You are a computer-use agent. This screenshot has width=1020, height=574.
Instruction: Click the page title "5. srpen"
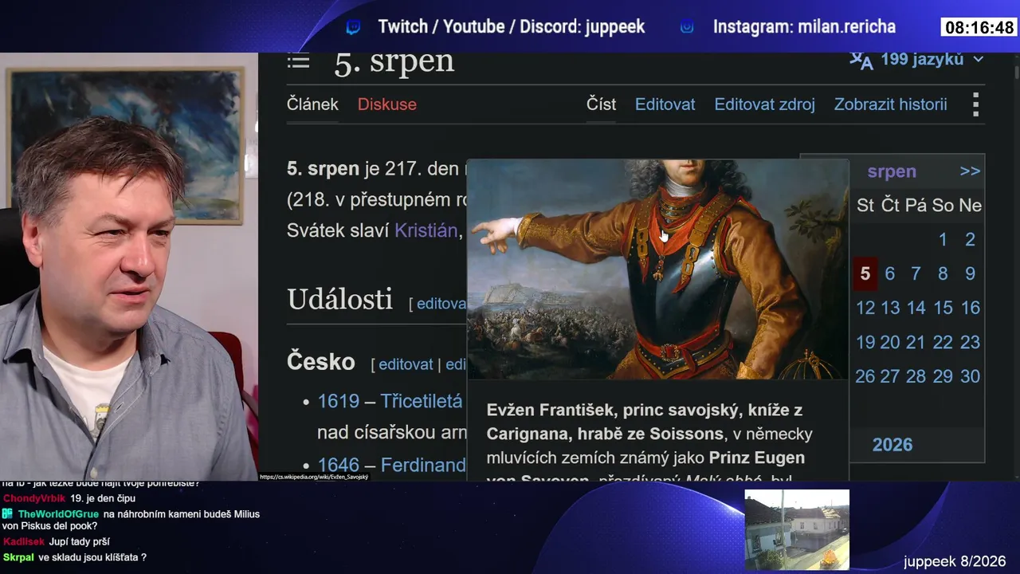pos(394,61)
